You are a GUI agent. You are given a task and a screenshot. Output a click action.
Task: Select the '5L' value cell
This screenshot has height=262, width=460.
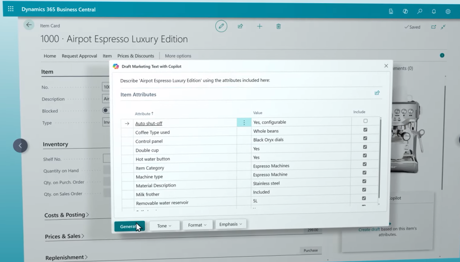(x=301, y=201)
